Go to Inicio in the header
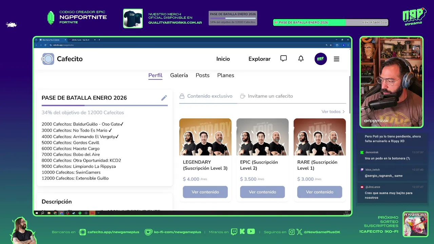Image resolution: width=434 pixels, height=244 pixels. pyautogui.click(x=223, y=59)
